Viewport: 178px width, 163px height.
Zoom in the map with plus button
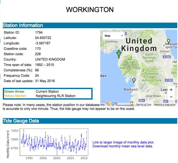click(171, 90)
